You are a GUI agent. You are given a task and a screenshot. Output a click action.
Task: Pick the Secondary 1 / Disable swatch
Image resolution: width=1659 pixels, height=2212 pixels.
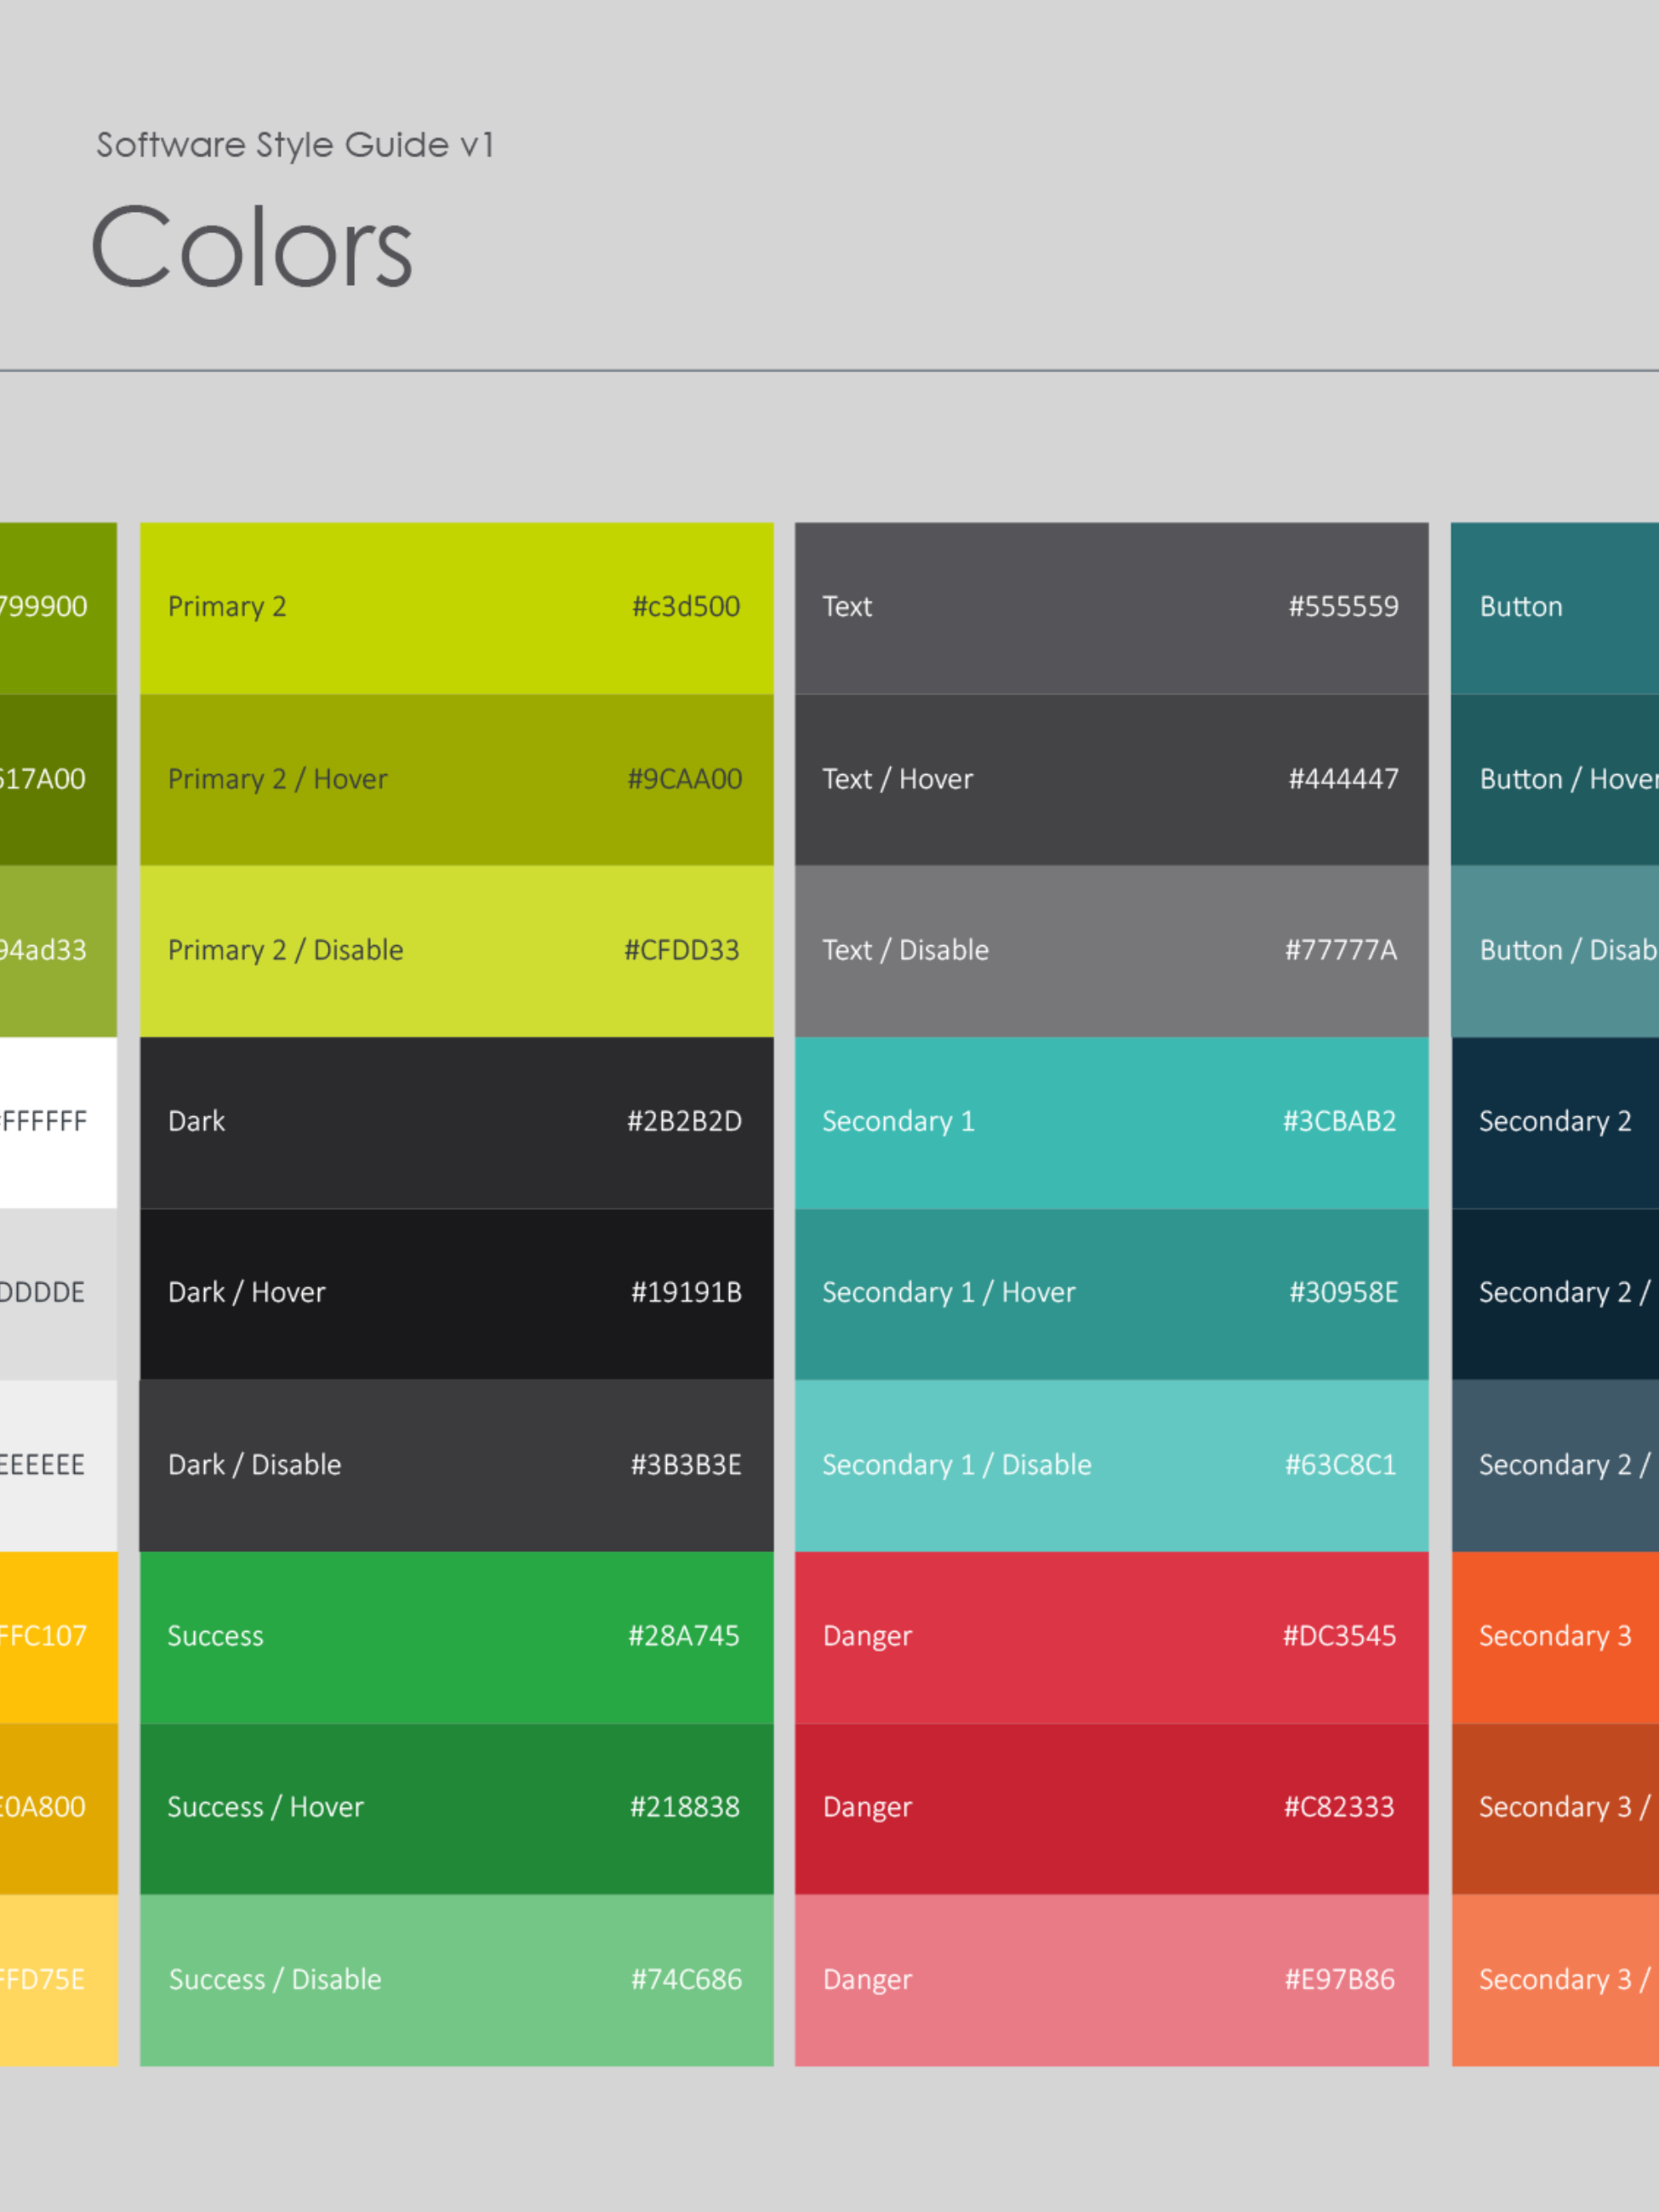tap(1111, 1466)
